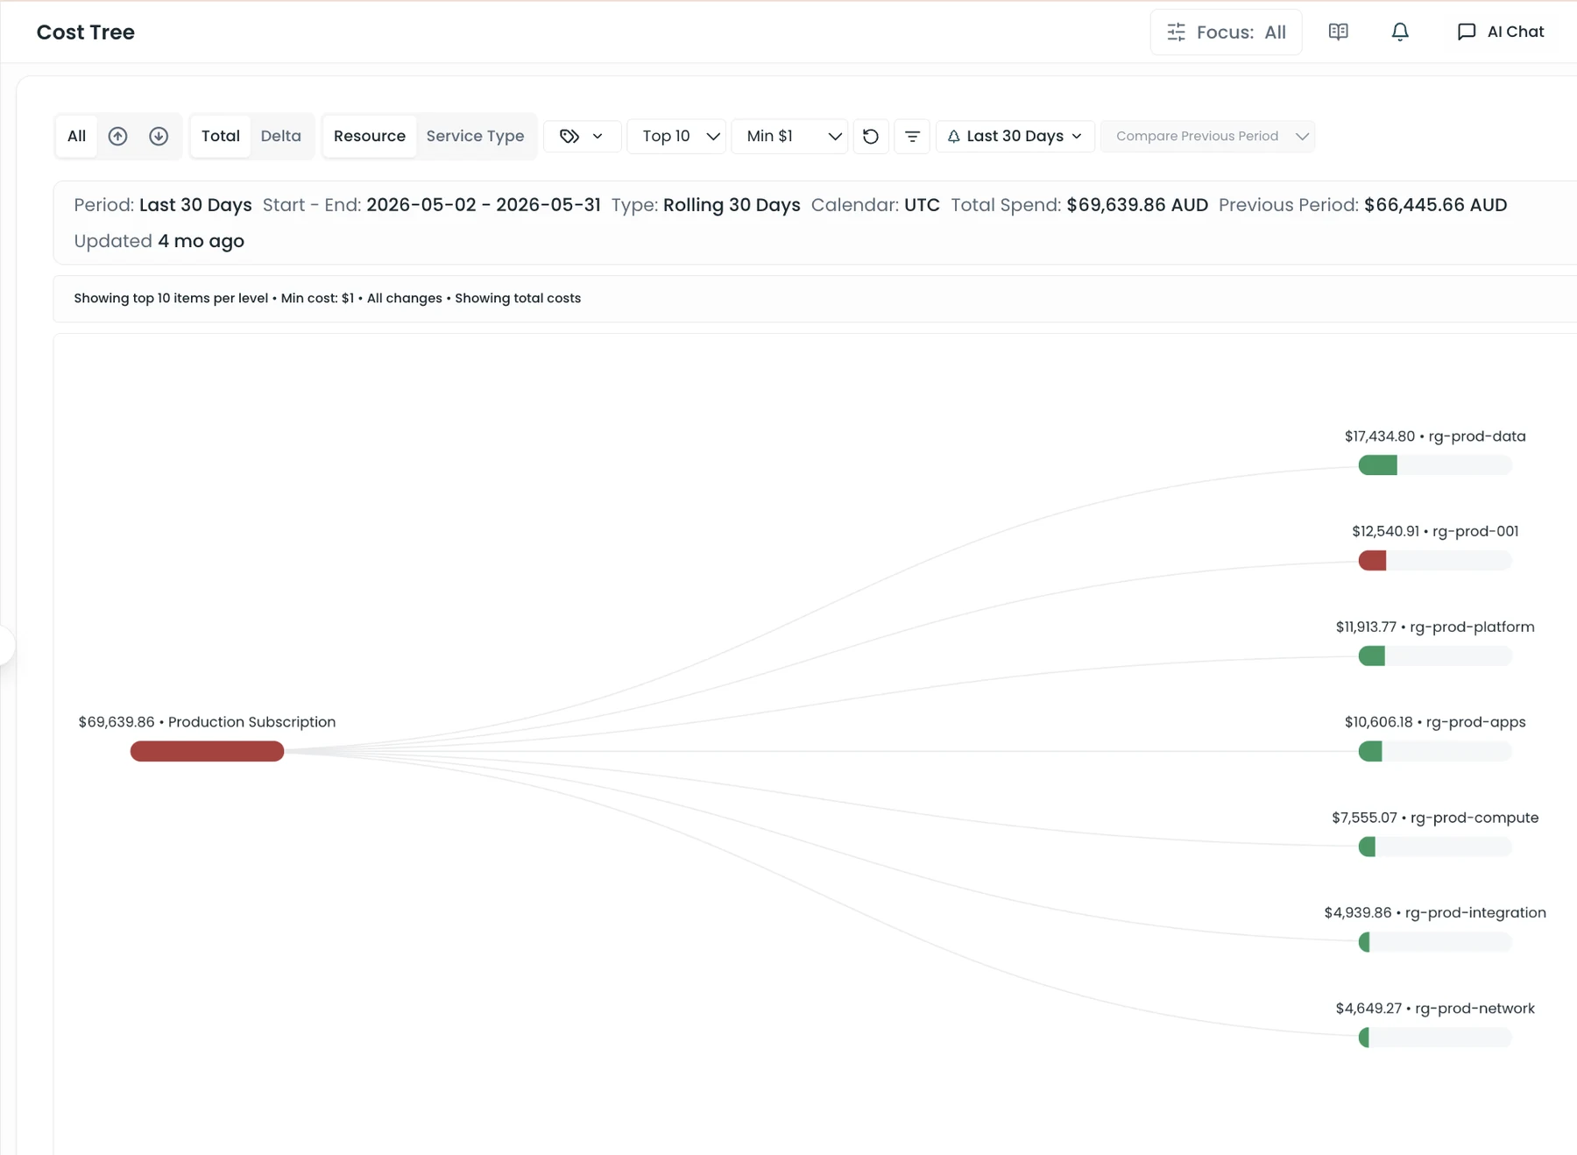Select the rg-prod-data node label
This screenshot has height=1155, width=1577.
point(1435,436)
